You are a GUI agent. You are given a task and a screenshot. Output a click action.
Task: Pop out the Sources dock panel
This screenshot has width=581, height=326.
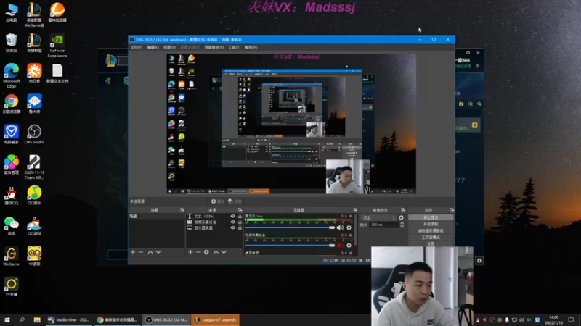(x=240, y=210)
